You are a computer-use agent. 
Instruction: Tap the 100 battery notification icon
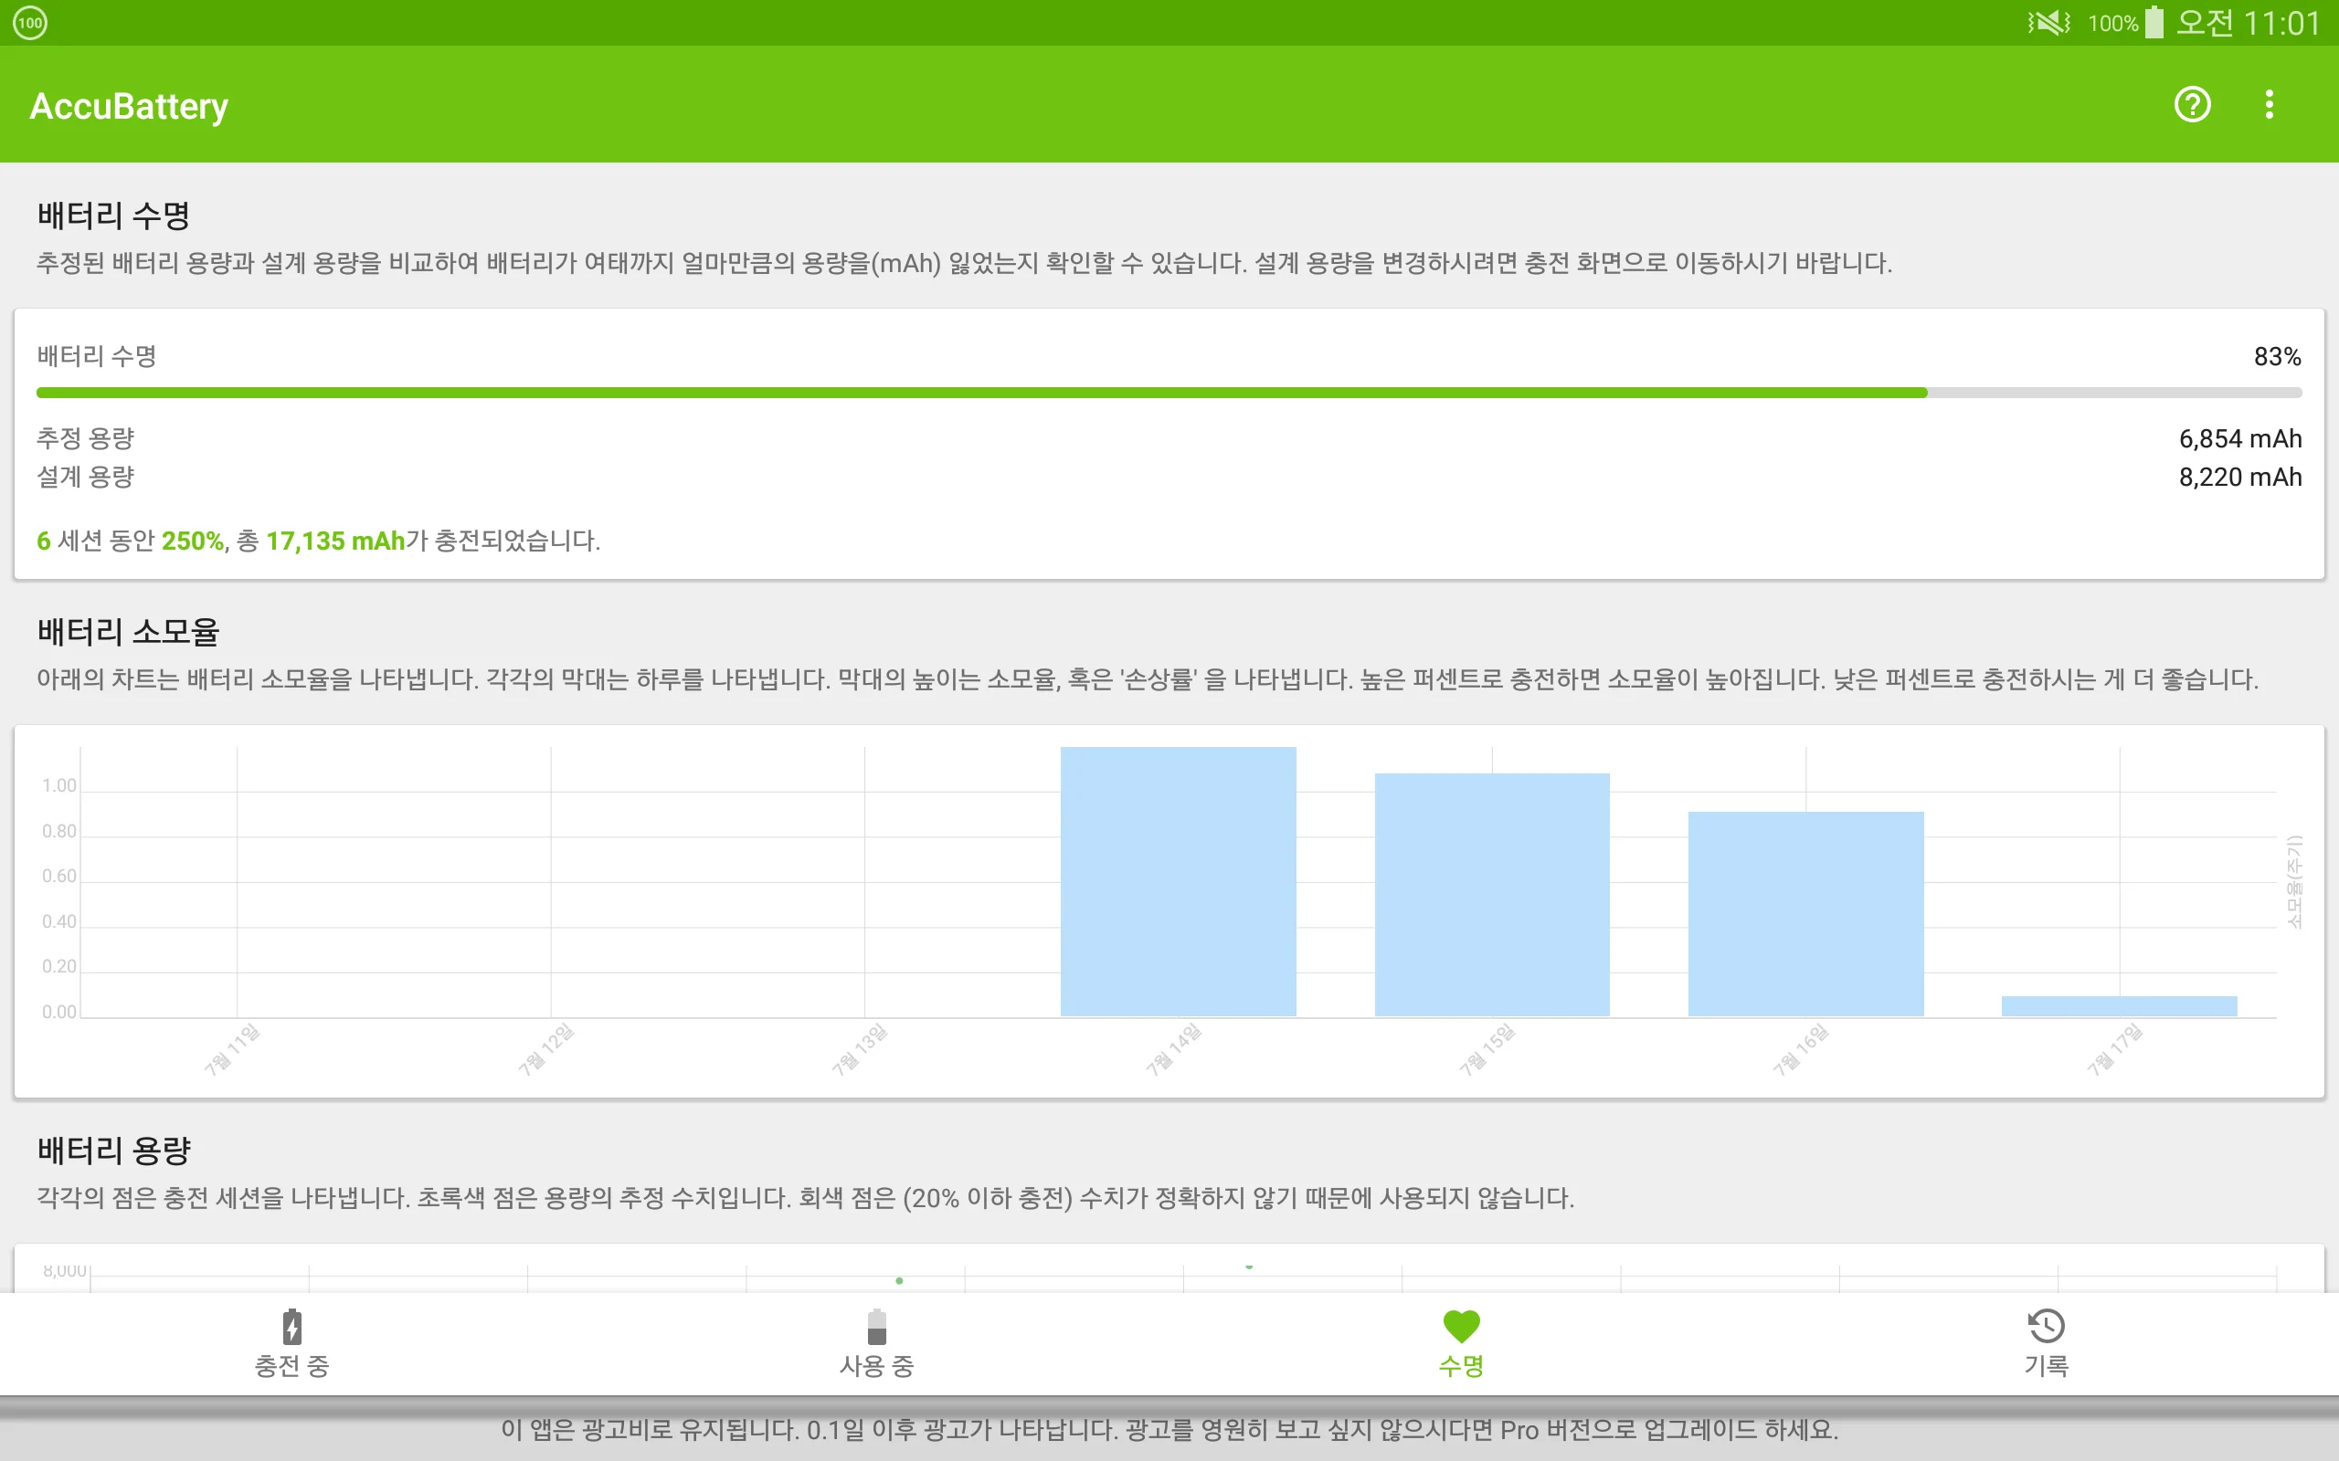[30, 22]
